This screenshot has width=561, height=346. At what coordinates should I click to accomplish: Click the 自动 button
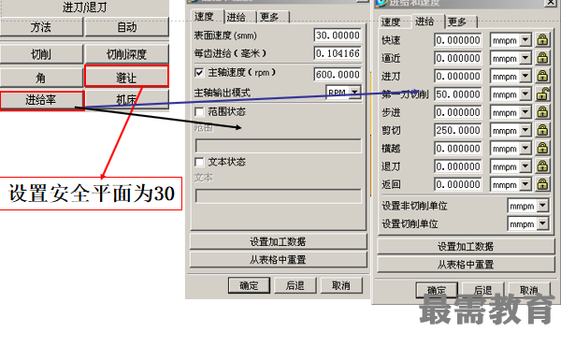coord(126,27)
